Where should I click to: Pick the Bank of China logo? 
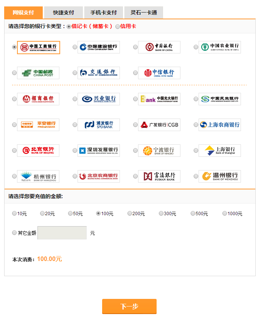coord(159,47)
